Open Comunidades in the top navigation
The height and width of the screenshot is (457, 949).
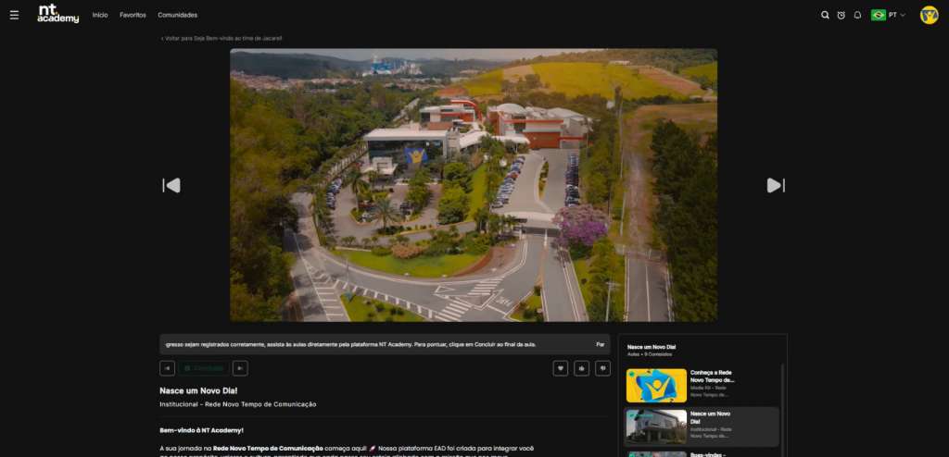177,15
